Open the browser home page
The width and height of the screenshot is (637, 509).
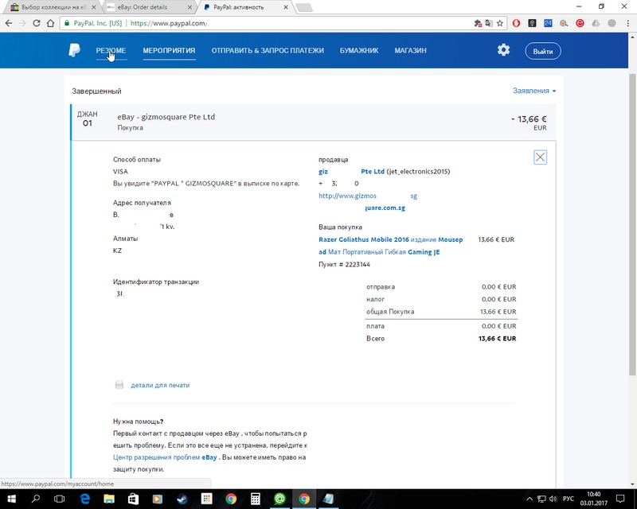(x=50, y=23)
